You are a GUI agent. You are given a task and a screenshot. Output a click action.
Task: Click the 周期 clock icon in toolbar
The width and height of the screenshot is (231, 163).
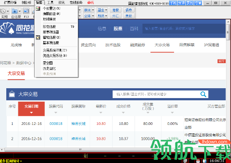(x=3, y=11)
